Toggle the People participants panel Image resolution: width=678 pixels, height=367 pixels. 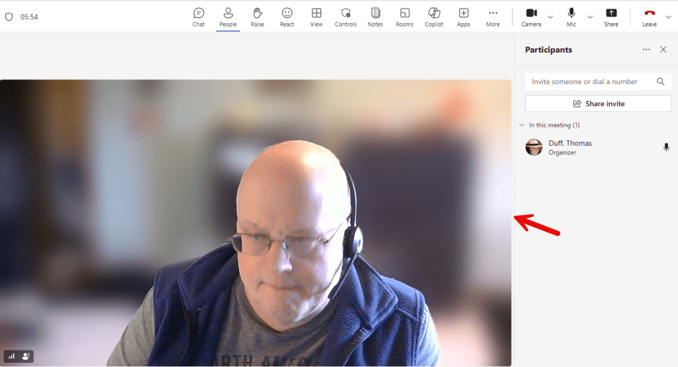click(228, 17)
